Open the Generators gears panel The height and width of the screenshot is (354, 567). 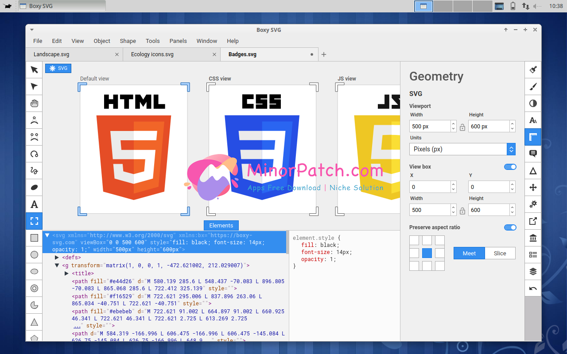click(x=533, y=204)
